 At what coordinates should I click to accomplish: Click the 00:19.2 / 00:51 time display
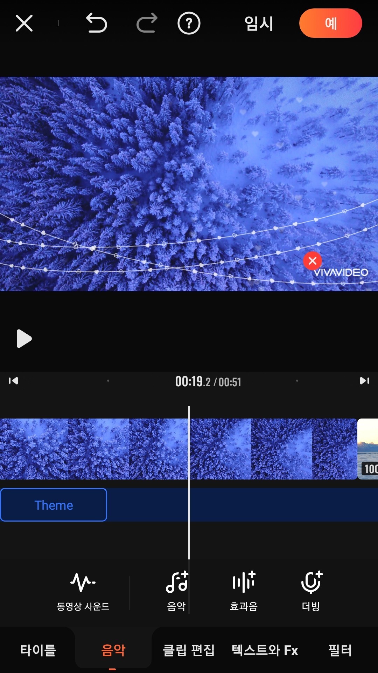click(x=208, y=381)
